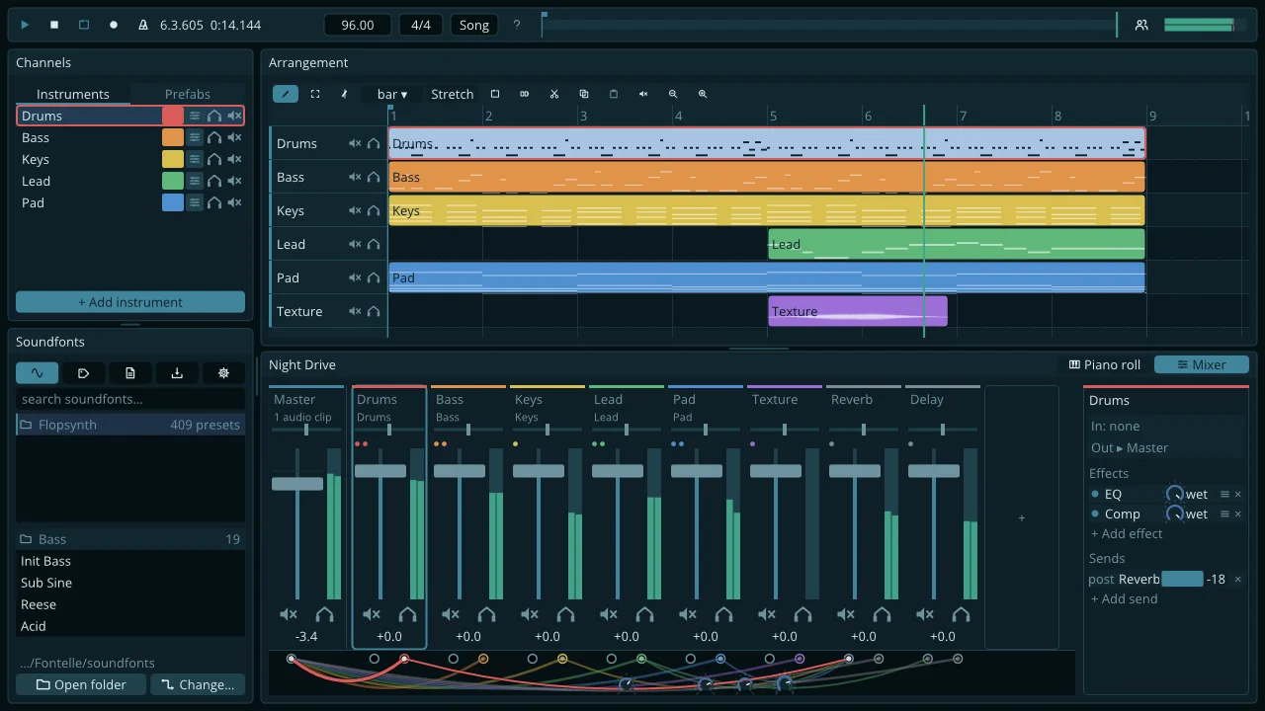Zoom in the arrangement view
This screenshot has height=711, width=1265.
tap(703, 94)
